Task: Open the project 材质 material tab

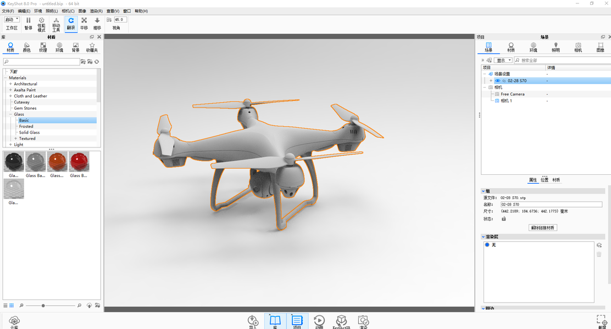Action: coord(511,48)
